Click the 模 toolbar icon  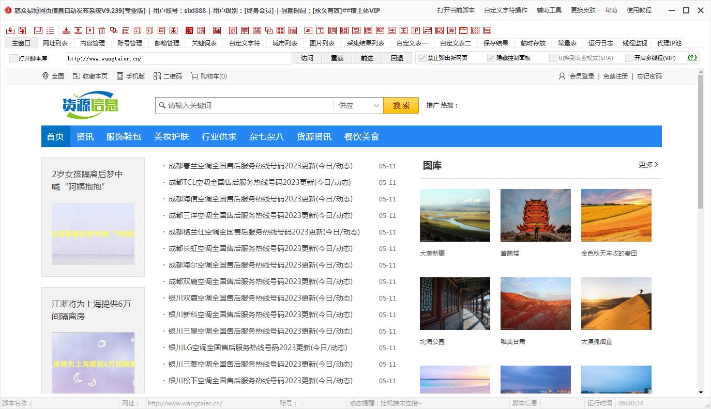[x=257, y=30]
